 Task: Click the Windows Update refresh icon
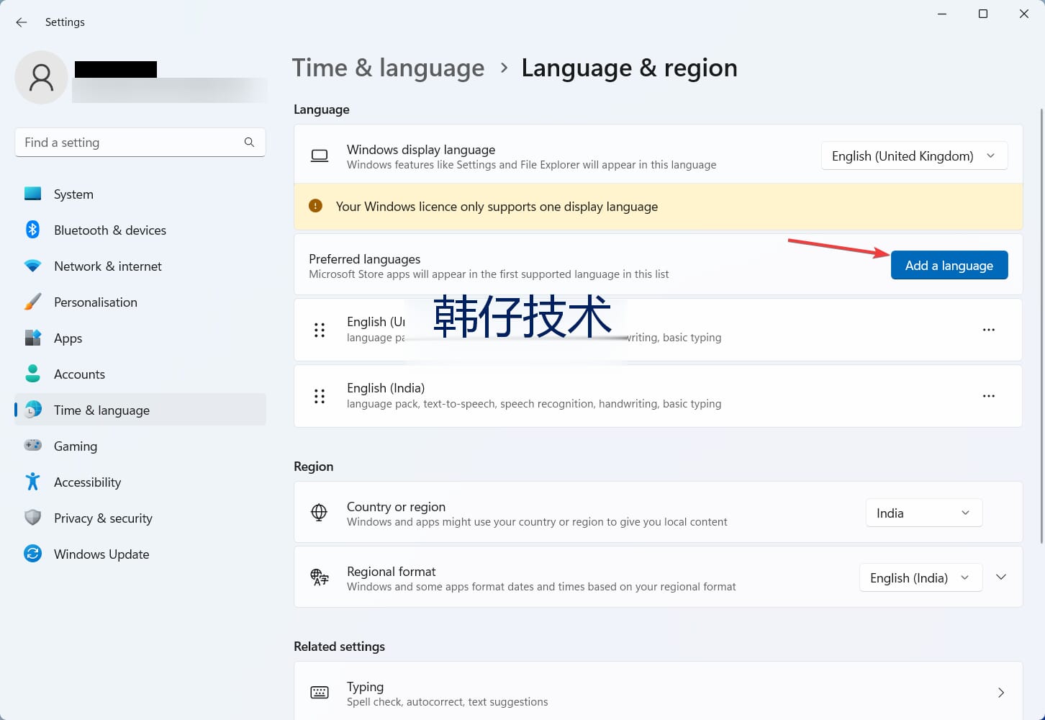click(32, 553)
